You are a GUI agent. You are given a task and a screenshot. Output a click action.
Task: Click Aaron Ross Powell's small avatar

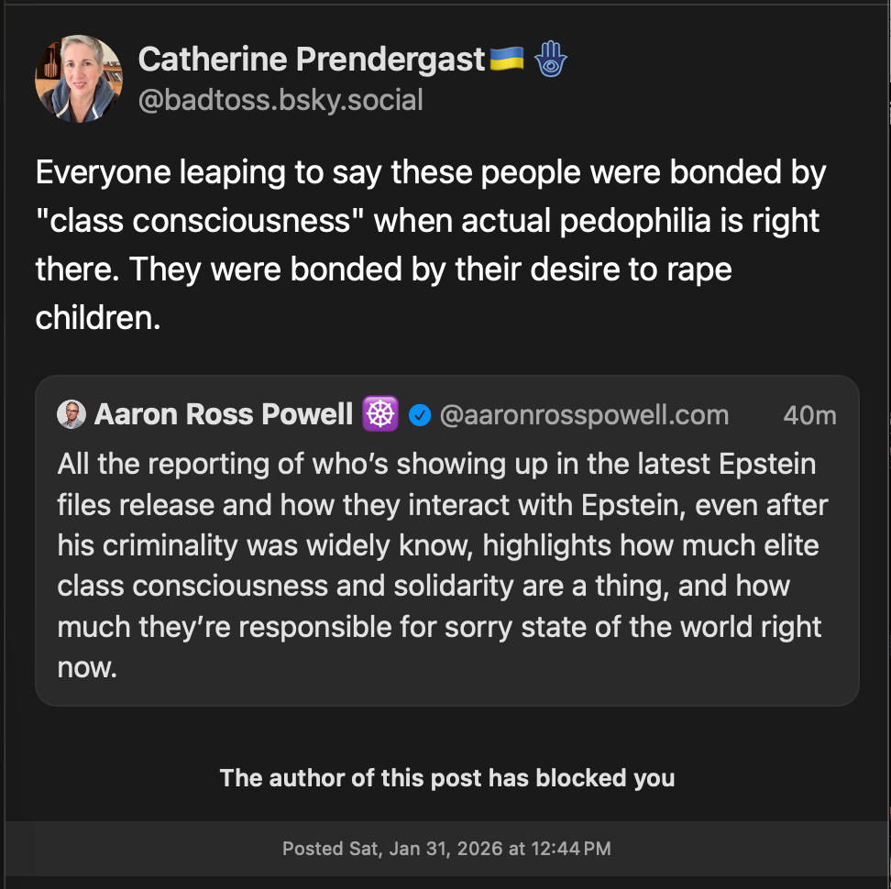(x=71, y=415)
